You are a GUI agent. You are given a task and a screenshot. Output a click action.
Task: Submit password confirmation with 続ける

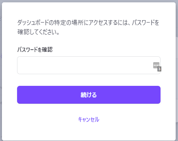coord(89,95)
